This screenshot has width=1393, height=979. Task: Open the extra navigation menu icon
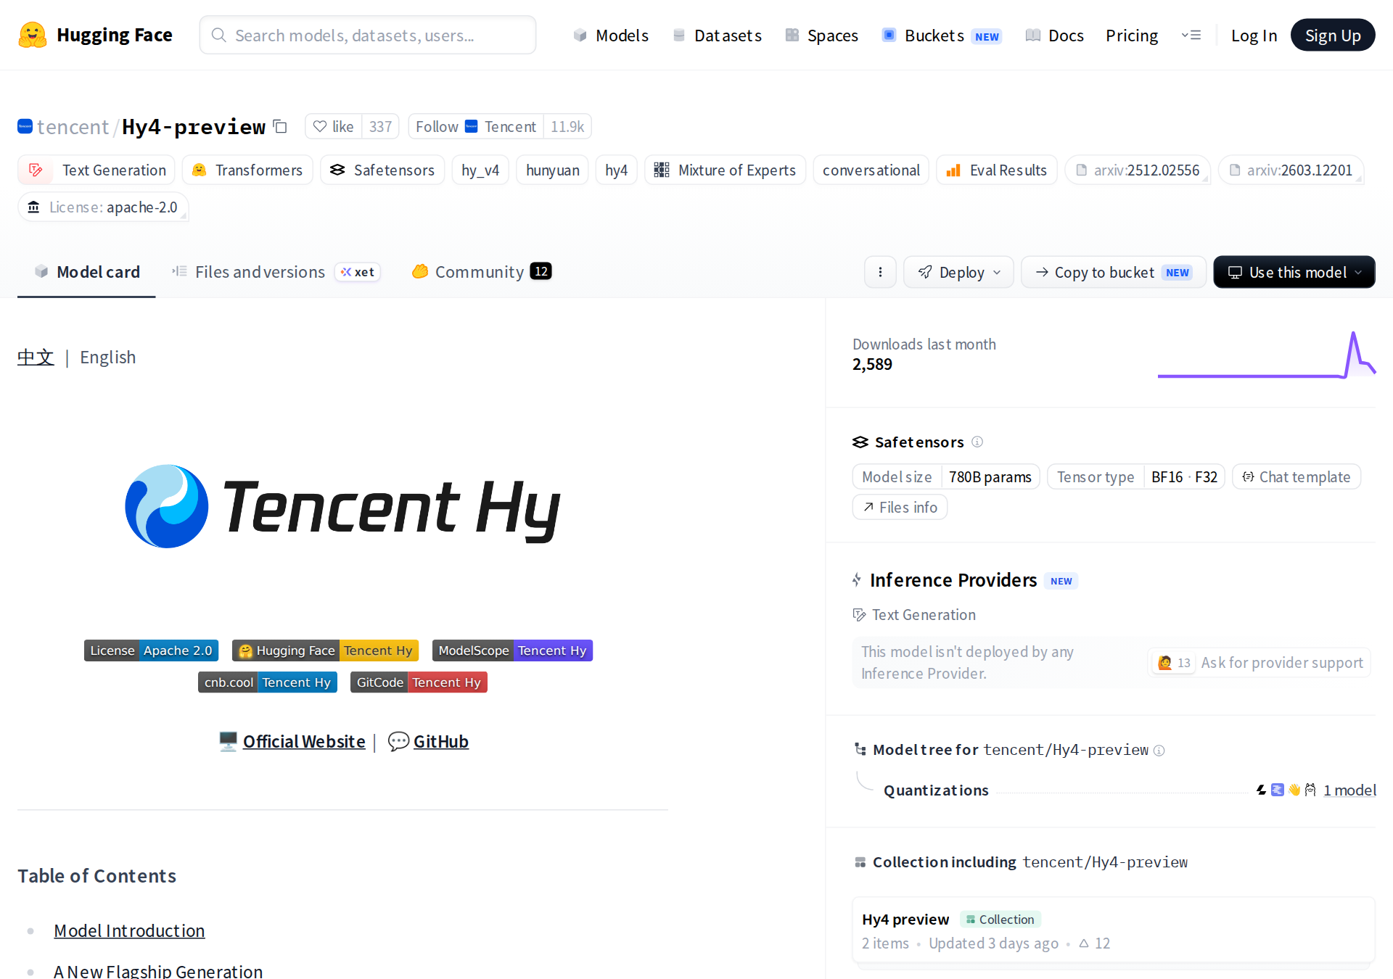(1191, 35)
